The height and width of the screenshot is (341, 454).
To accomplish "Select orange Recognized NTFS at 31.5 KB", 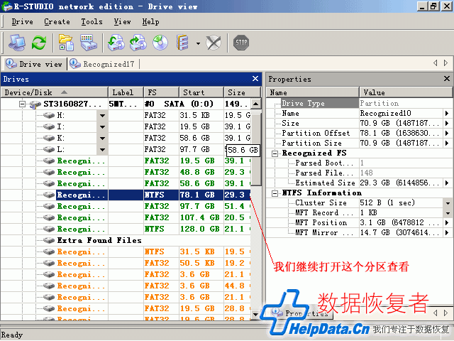I will click(x=126, y=251).
